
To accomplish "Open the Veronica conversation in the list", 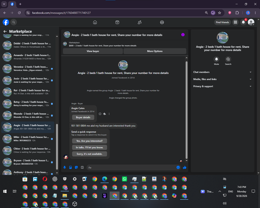I will tap(28, 69).
